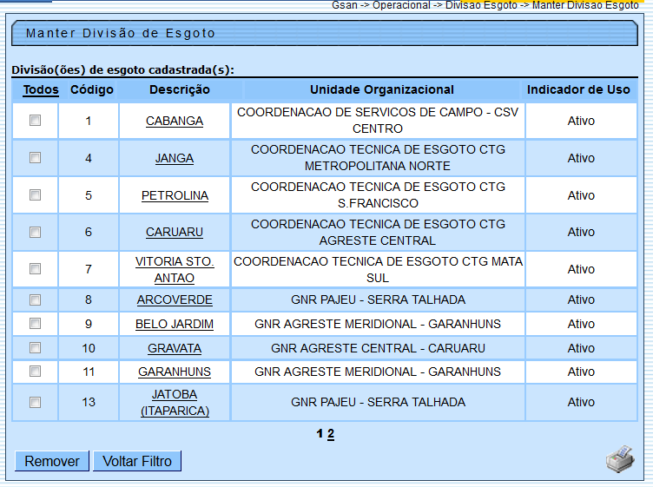Check the BELO JARDIM row checkbox
The width and height of the screenshot is (653, 487).
(35, 324)
